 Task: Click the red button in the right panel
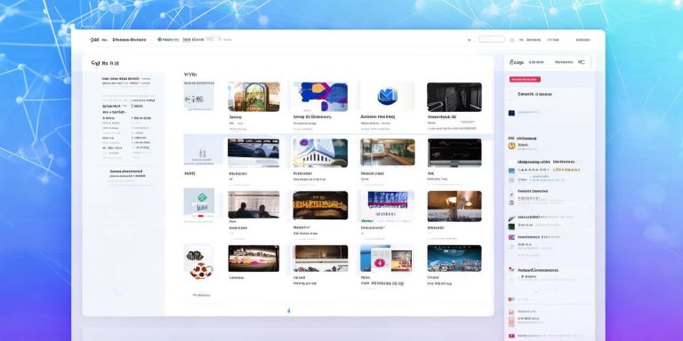pos(525,80)
